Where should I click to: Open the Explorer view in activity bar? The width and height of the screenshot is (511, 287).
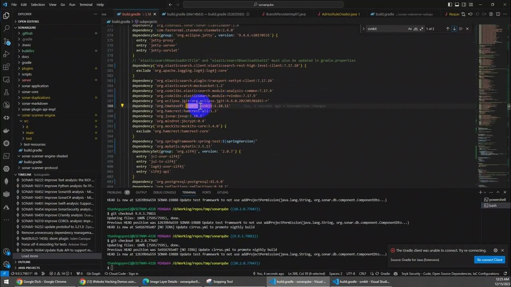point(6,16)
